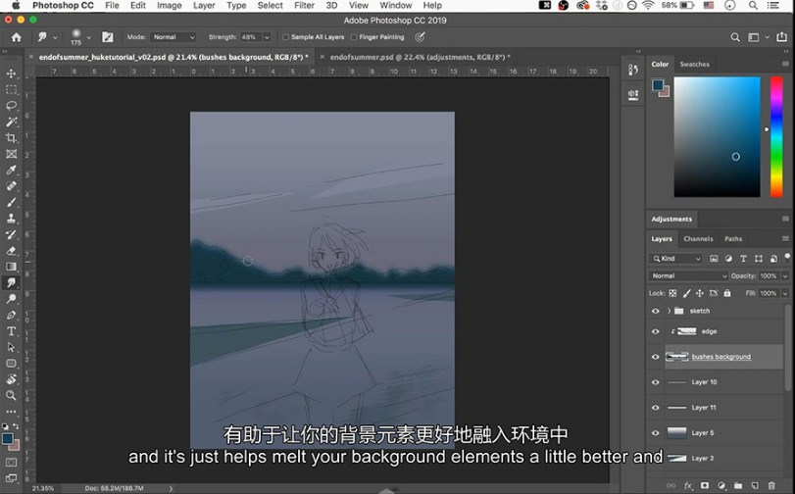Open the Fill dropdown arrow

coord(785,293)
